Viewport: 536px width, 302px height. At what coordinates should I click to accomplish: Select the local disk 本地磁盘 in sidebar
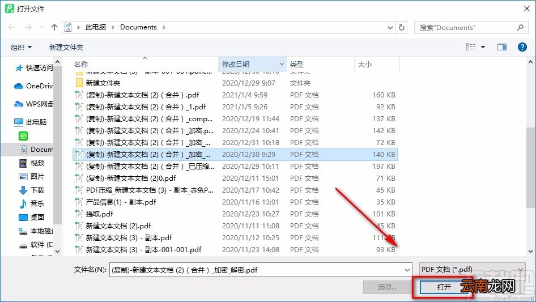pyautogui.click(x=36, y=231)
